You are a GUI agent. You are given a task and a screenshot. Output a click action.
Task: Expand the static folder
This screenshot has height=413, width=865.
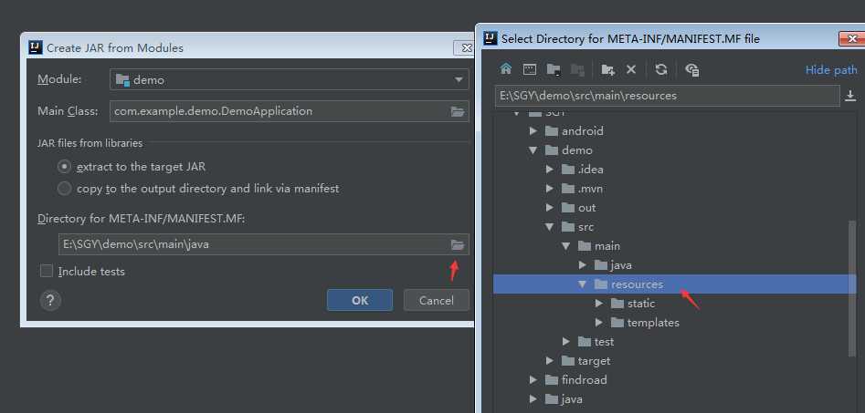pos(599,304)
